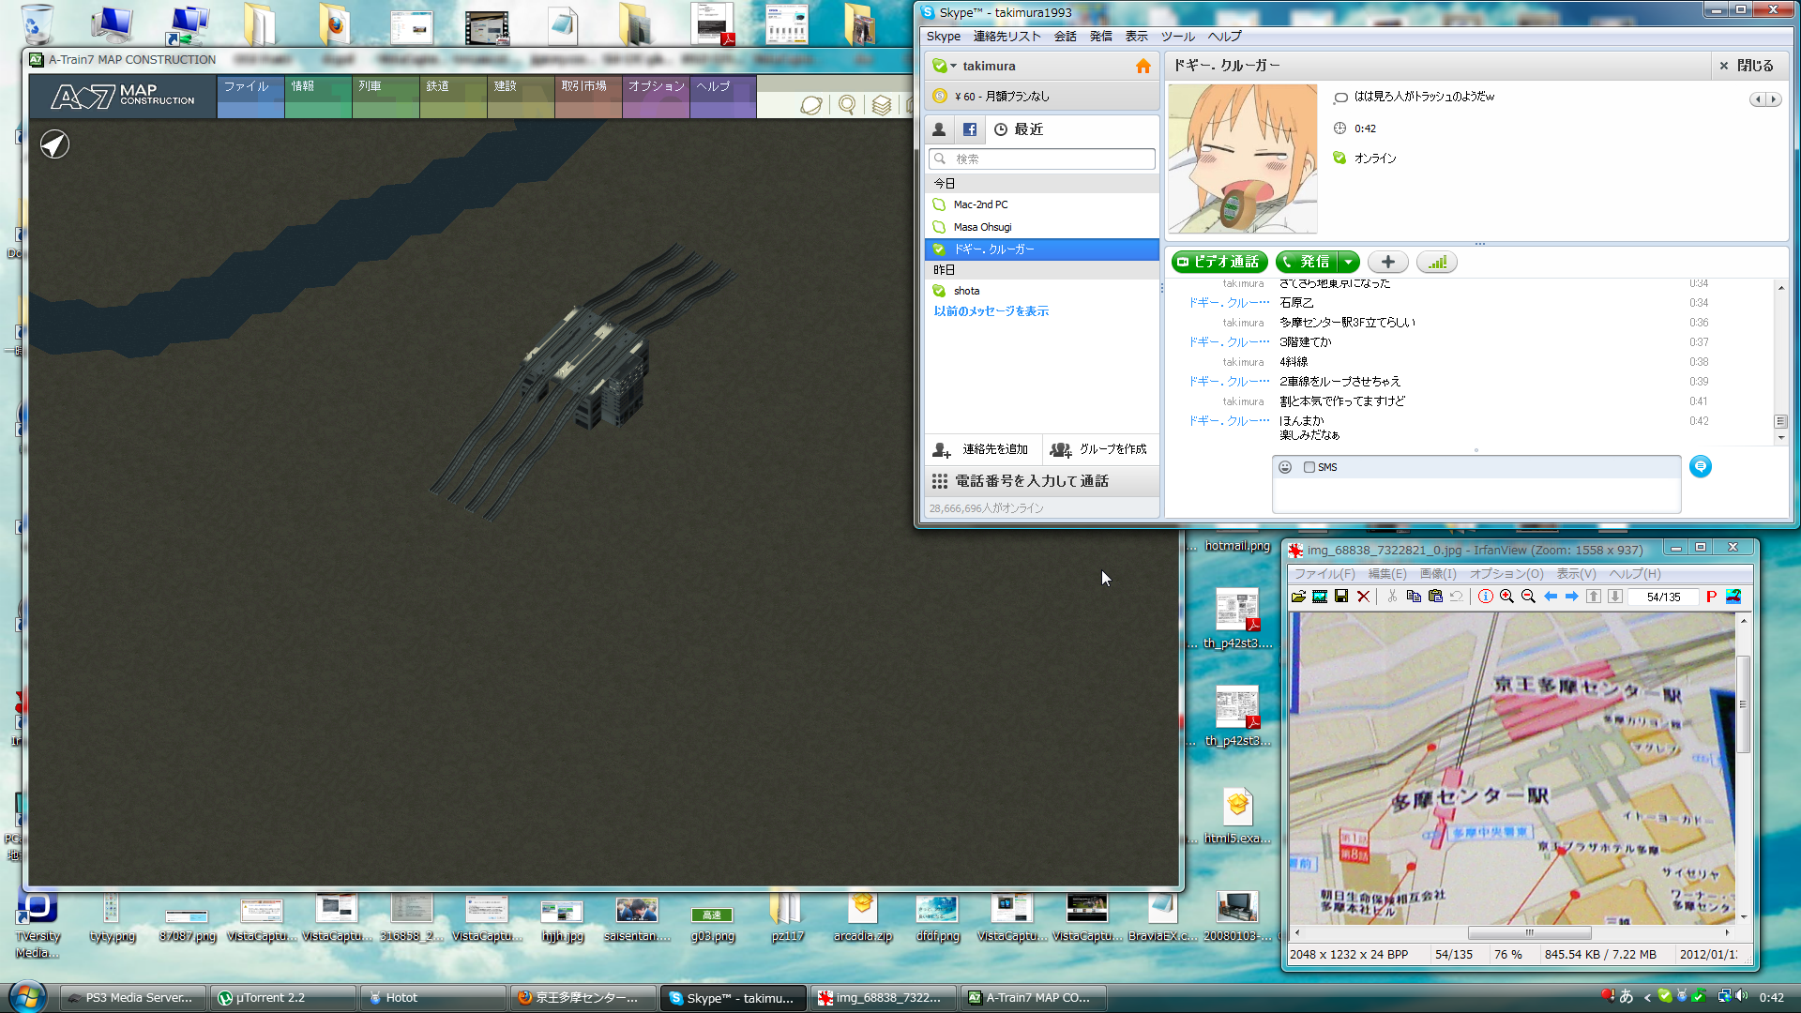1801x1013 pixels.
Task: Open Skype home via orange house icon
Action: click(1143, 66)
